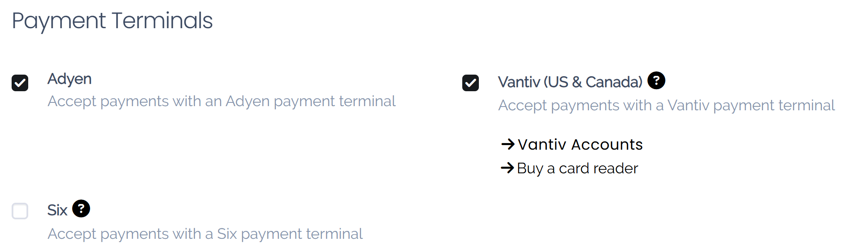The width and height of the screenshot is (849, 250).
Task: Click the help icon beside Vantiv (US & Canada)
Action: (x=656, y=80)
